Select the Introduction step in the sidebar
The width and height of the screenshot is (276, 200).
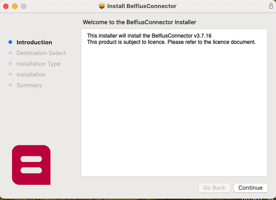[34, 43]
